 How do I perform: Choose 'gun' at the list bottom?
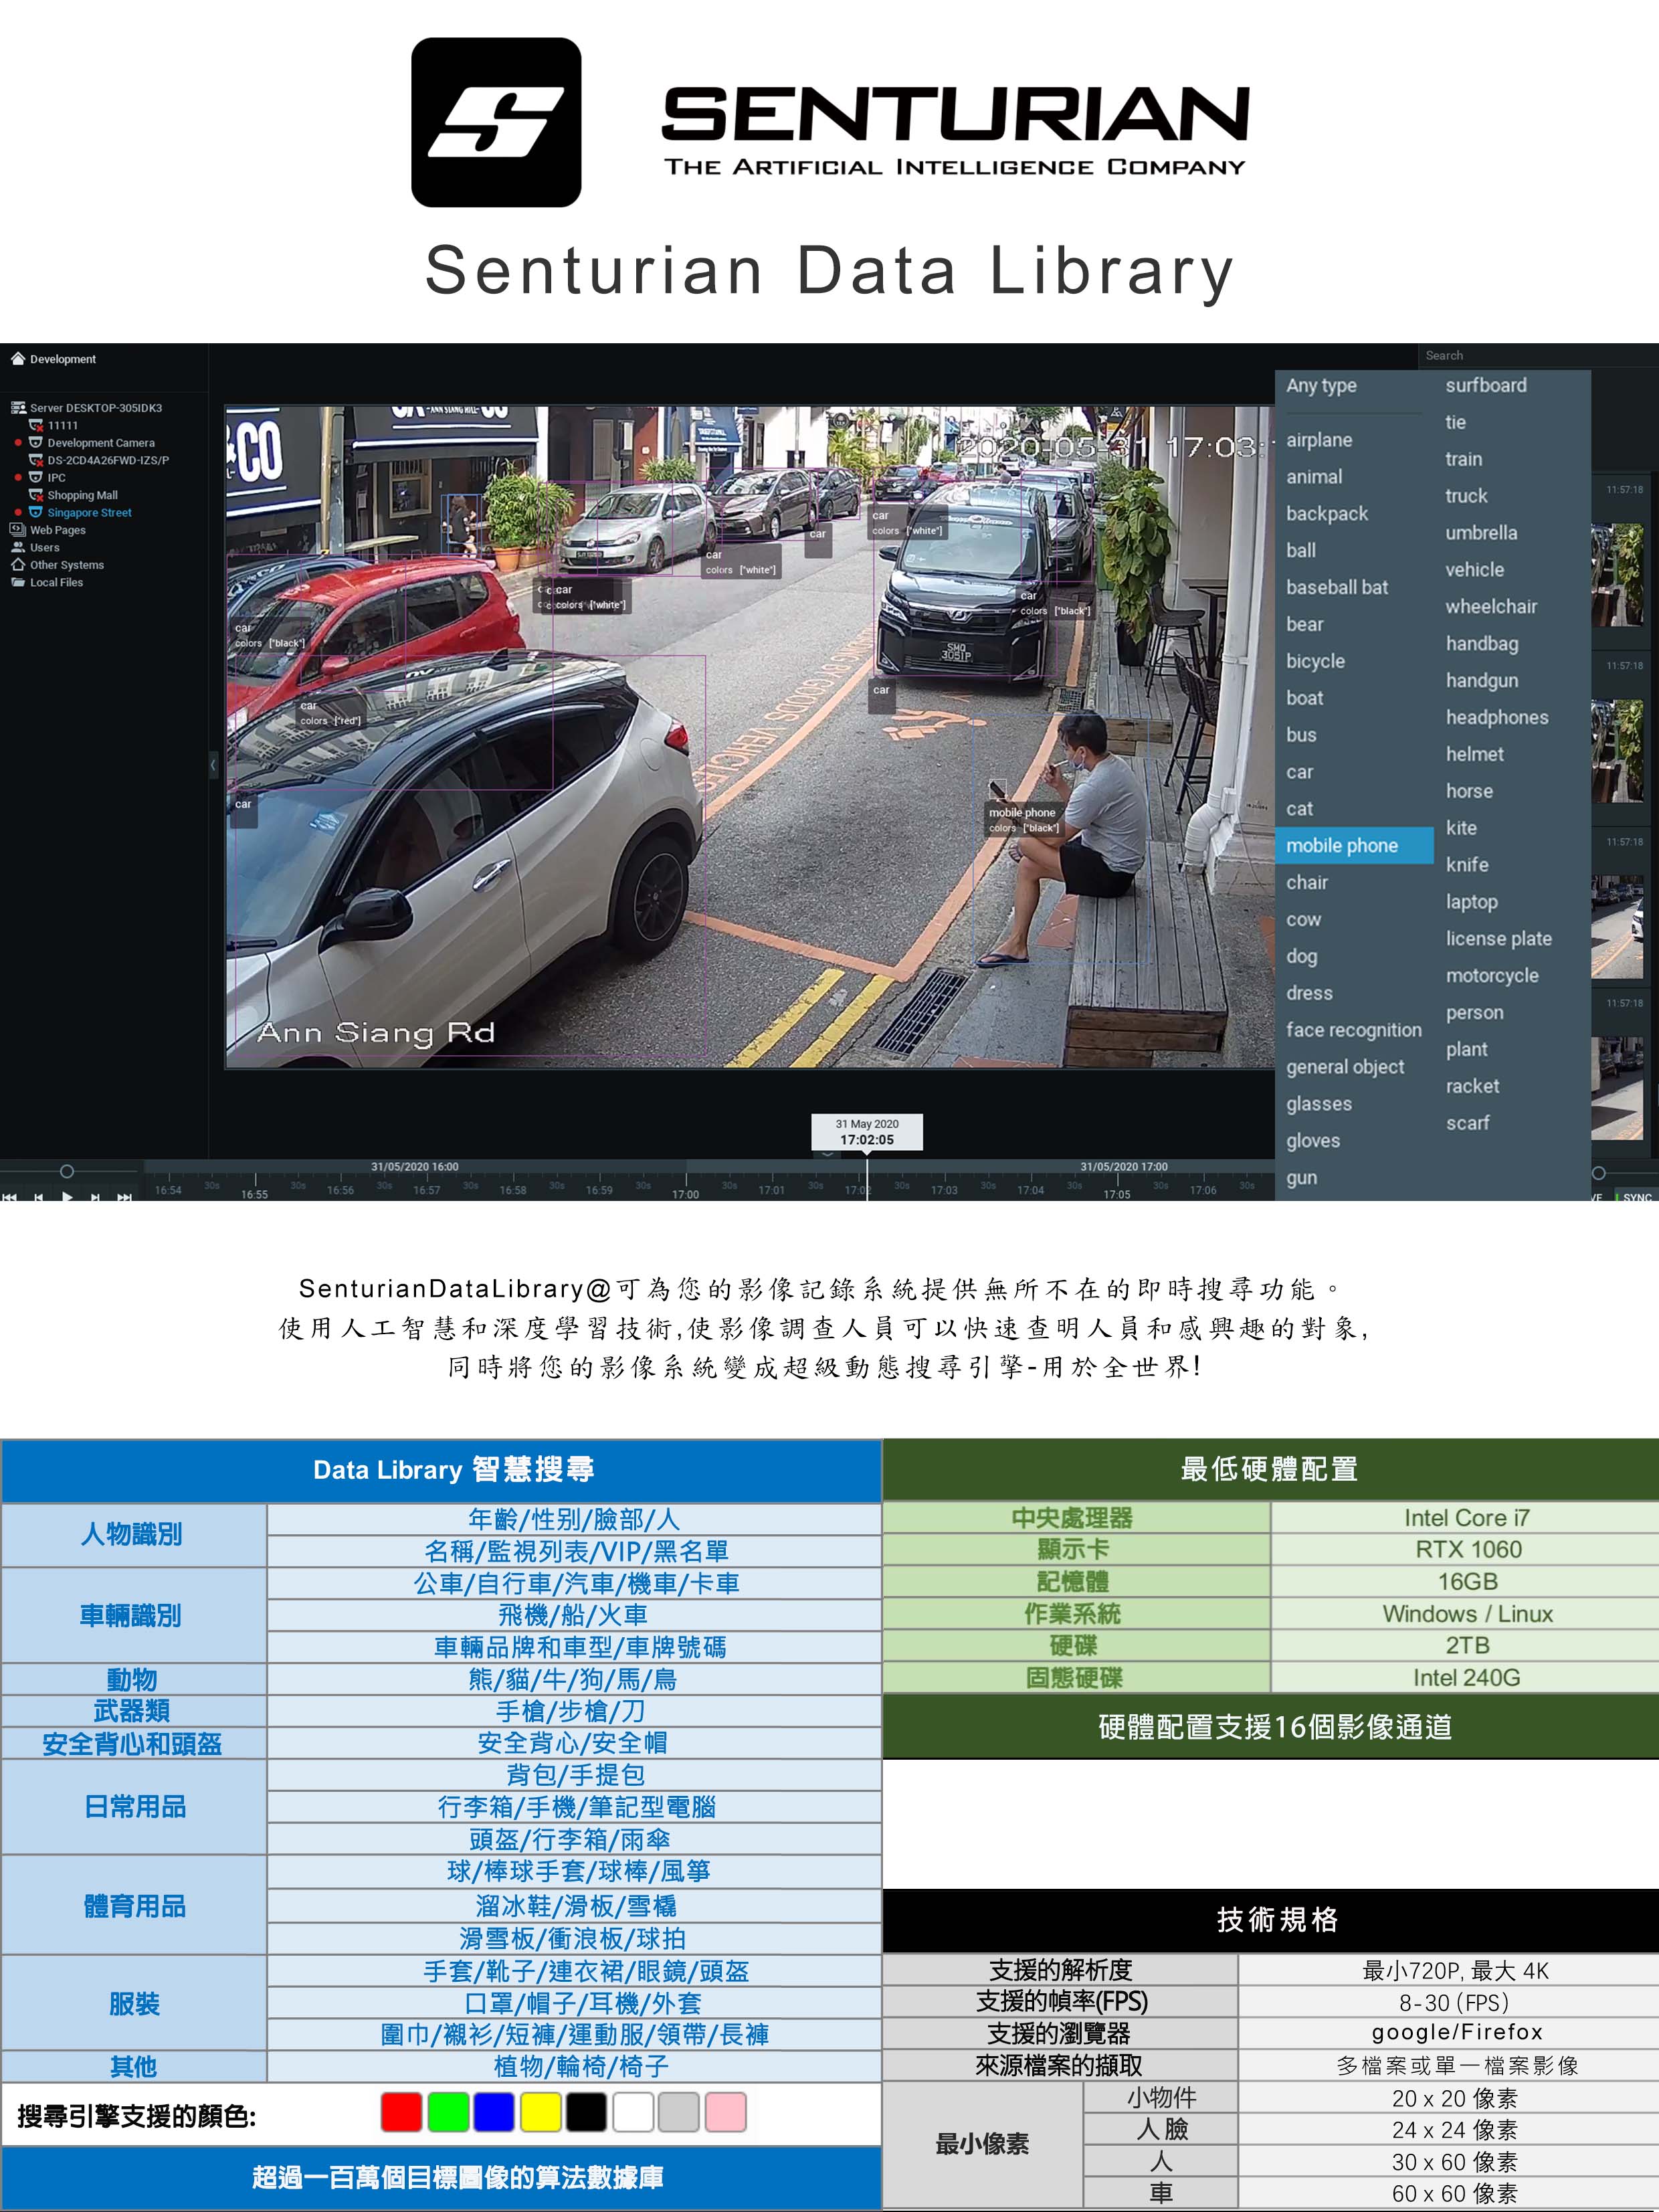pyautogui.click(x=1301, y=1178)
